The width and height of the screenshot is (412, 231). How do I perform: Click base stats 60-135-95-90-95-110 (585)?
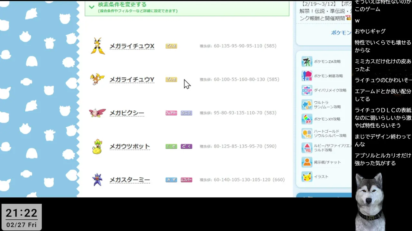238,46
